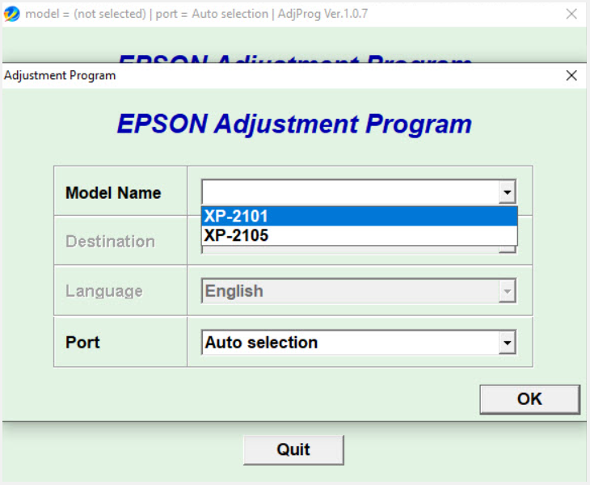
Task: Click the AdjProg application icon in title bar
Action: 11,14
